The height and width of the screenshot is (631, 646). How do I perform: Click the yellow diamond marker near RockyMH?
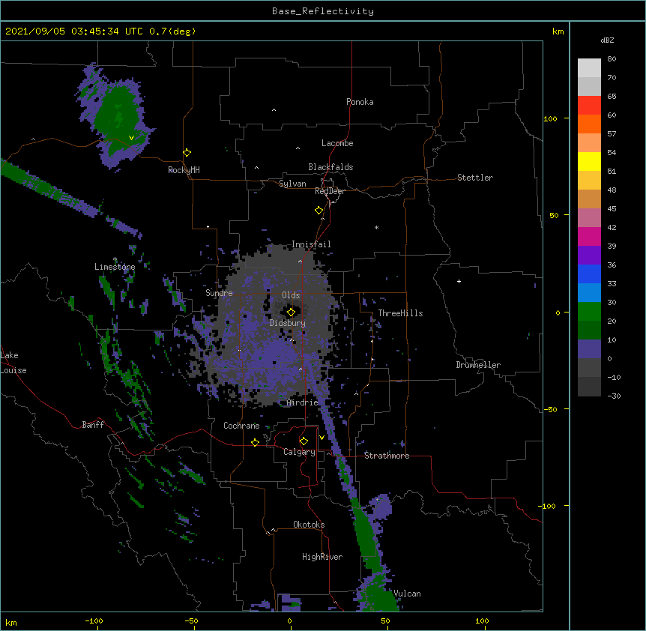(x=187, y=153)
